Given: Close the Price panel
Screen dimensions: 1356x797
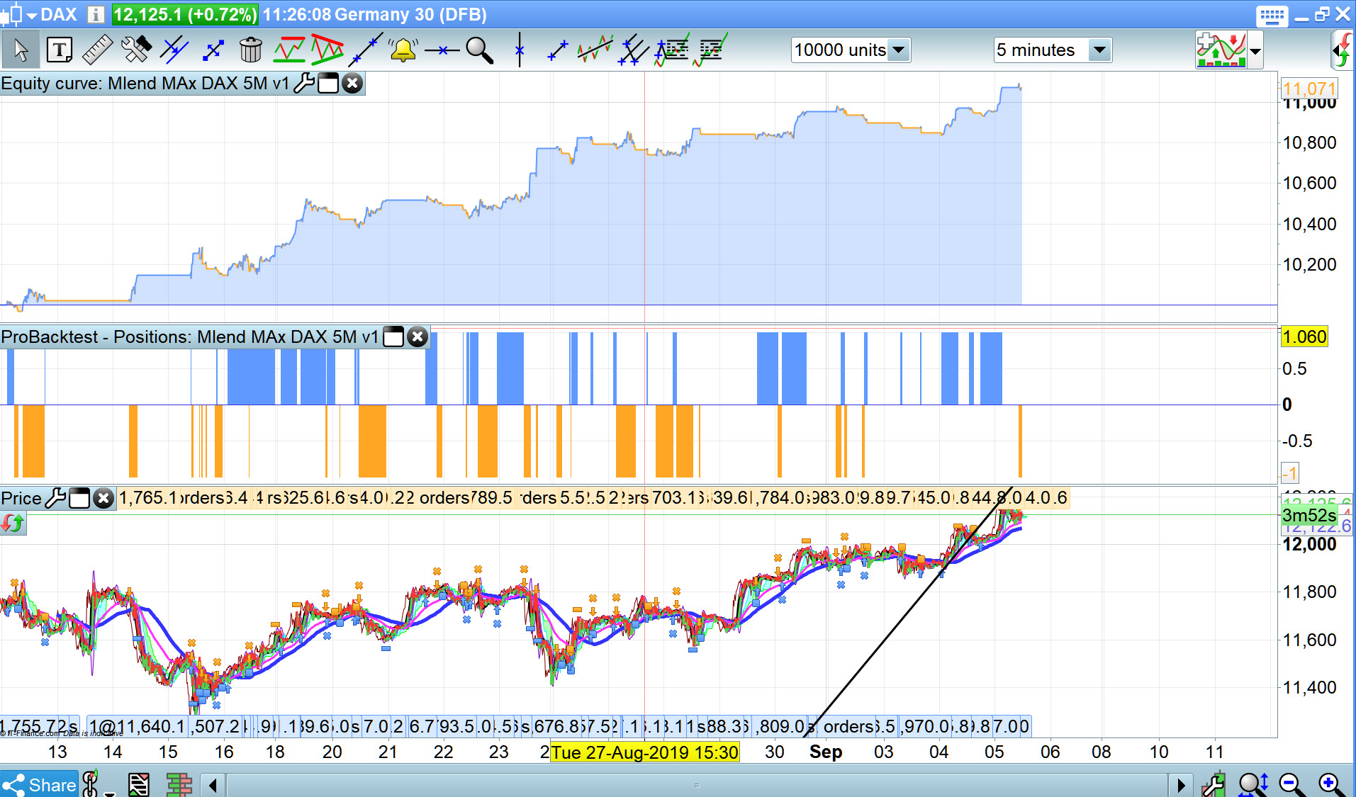Looking at the screenshot, I should [103, 499].
